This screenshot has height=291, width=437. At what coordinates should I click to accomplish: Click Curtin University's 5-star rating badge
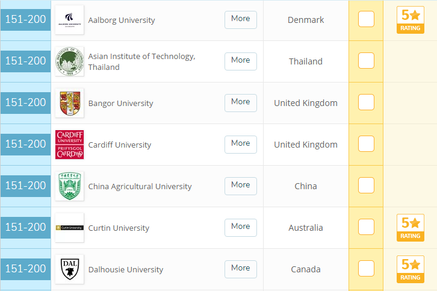(x=411, y=228)
